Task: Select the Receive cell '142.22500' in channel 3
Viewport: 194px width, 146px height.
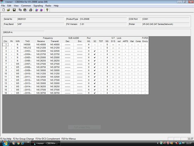Action: (41, 51)
